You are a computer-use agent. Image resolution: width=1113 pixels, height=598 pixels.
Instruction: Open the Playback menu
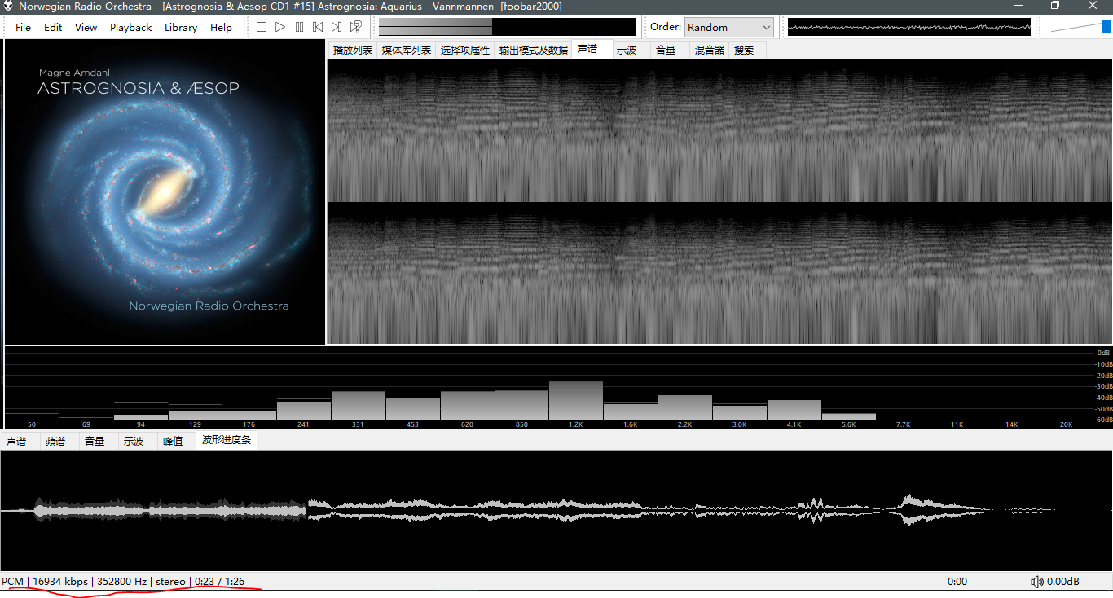tap(130, 27)
